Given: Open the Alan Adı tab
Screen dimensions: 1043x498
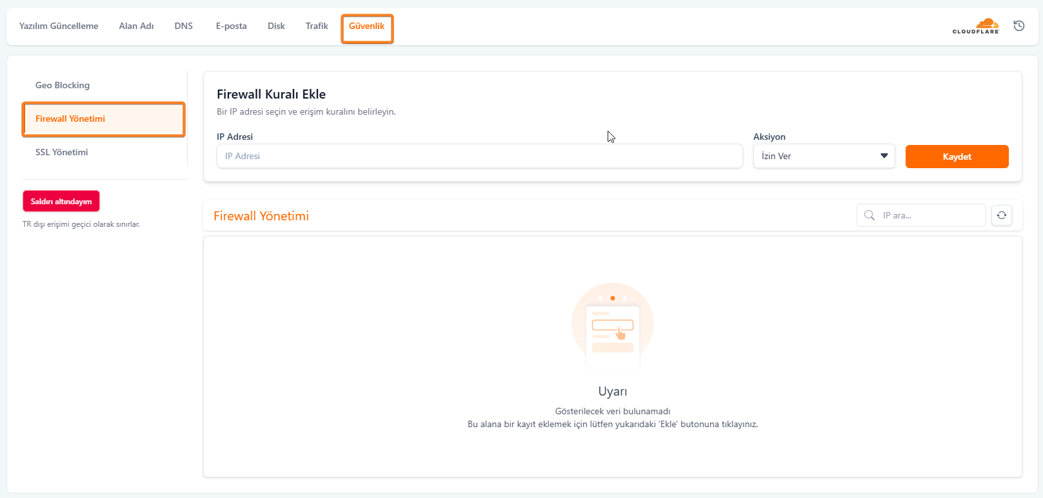Looking at the screenshot, I should click(x=136, y=26).
